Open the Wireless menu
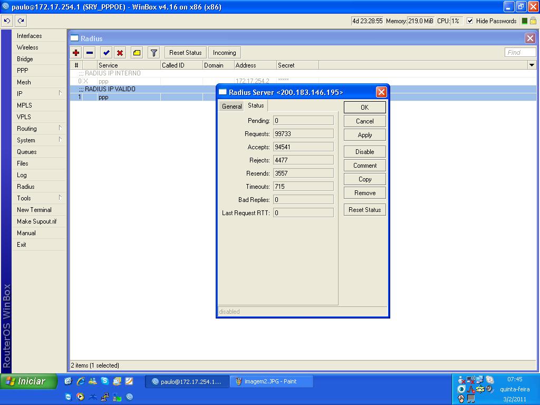540x405 pixels. tap(39, 47)
